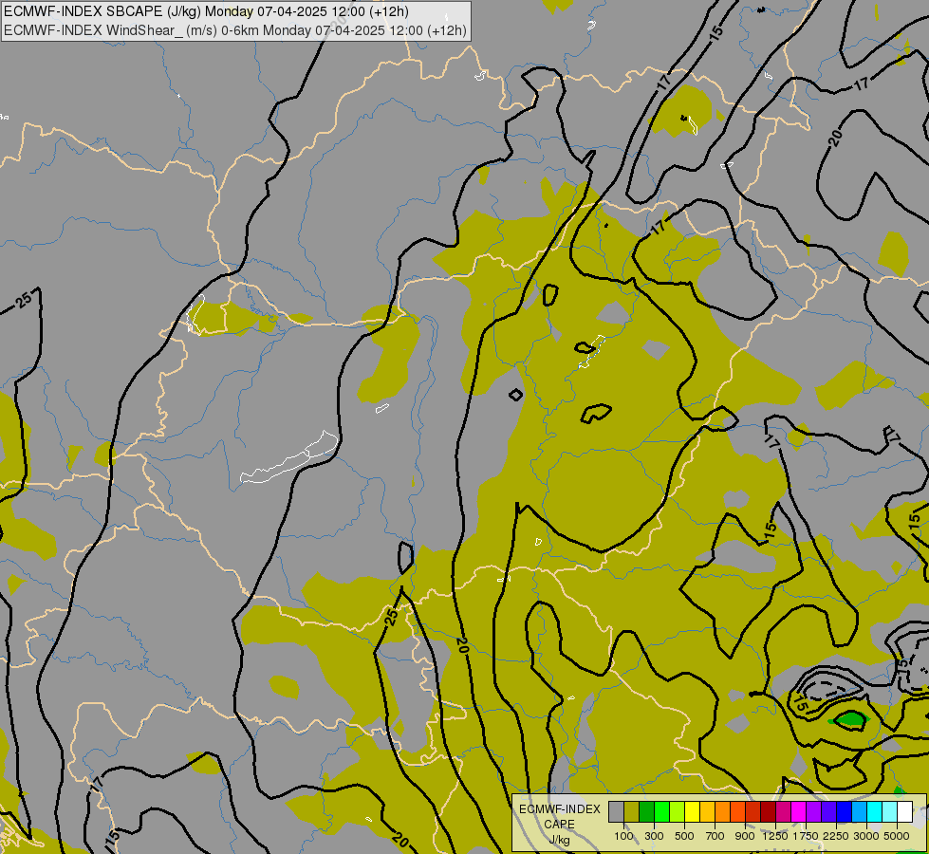The image size is (929, 854).
Task: Click the magenta legend swatch before 1750
Action: (x=798, y=812)
